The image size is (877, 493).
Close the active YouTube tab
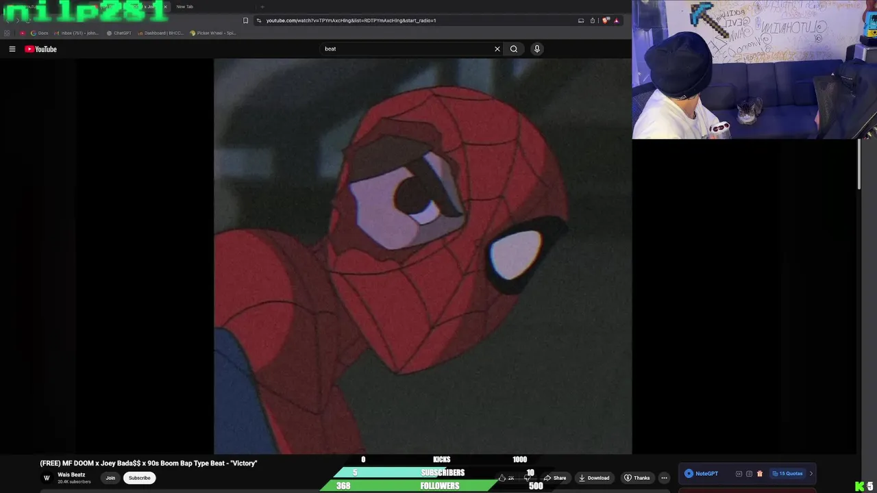[x=165, y=7]
